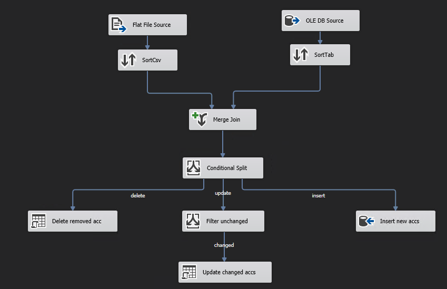This screenshot has width=447, height=289.
Task: Click the 'delete' output path label
Action: (138, 195)
